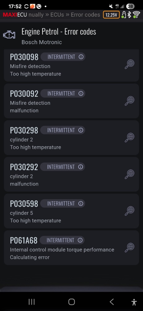Screen dimensions: 143x311
Task: Tap the MAXIECU logo
Action: 15,15
